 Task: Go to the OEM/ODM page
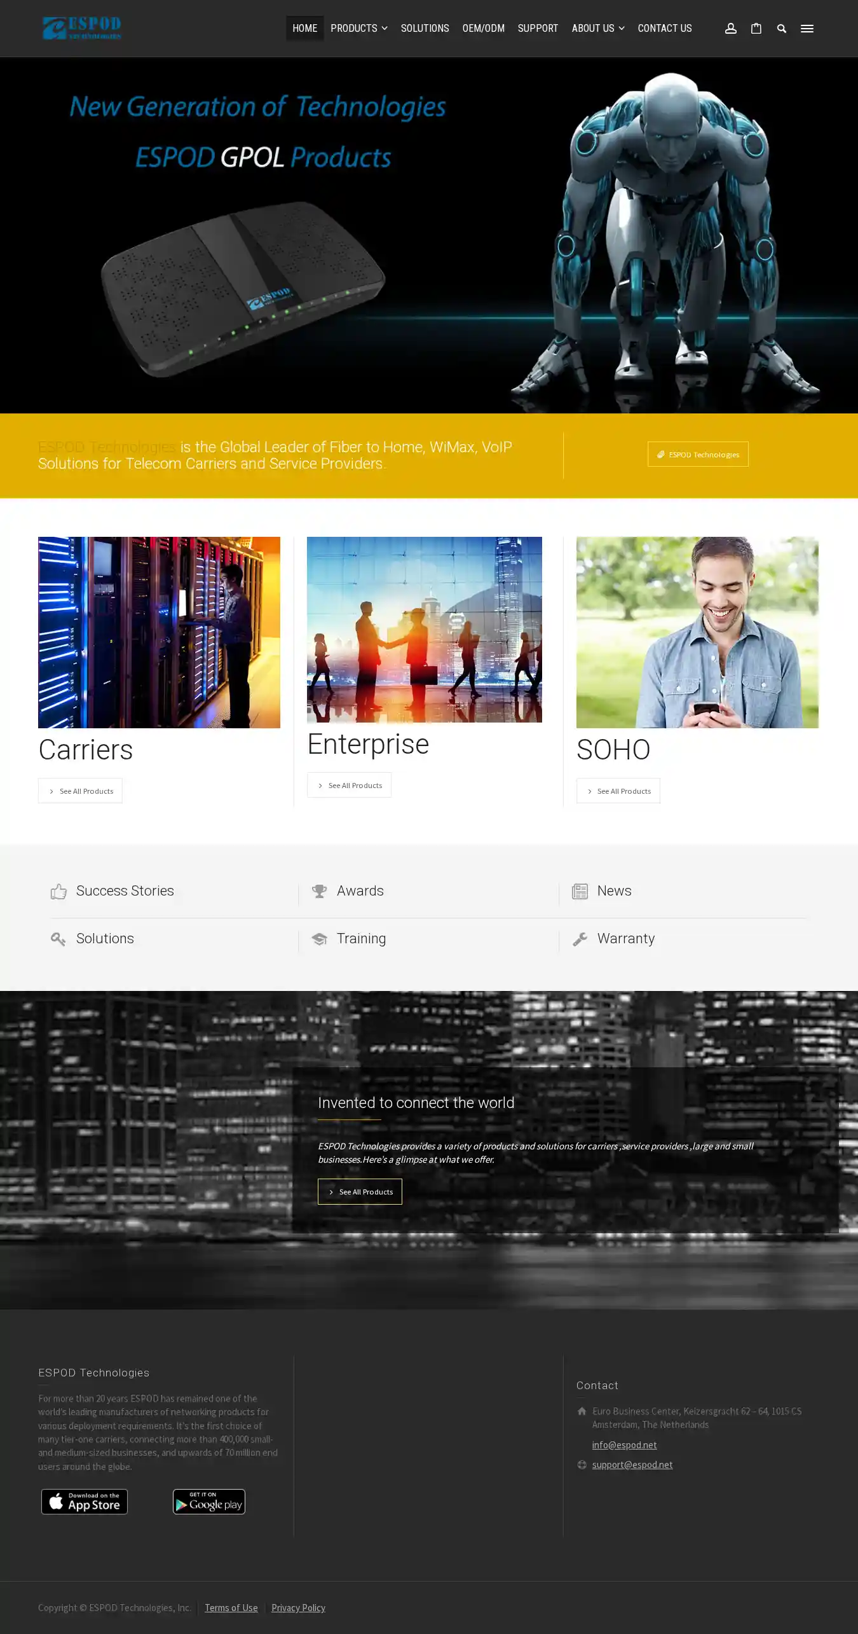pyautogui.click(x=483, y=29)
